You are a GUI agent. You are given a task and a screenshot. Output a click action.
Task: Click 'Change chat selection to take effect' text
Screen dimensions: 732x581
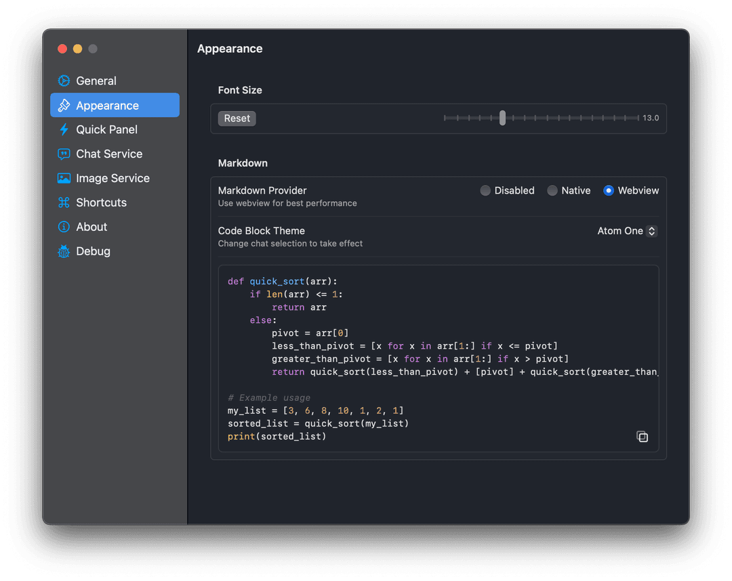pyautogui.click(x=290, y=243)
